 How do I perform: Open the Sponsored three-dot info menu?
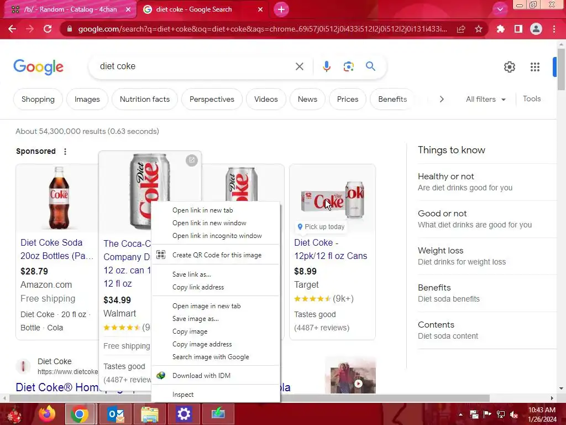click(65, 152)
